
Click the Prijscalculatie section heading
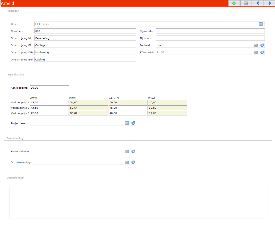tap(15, 75)
